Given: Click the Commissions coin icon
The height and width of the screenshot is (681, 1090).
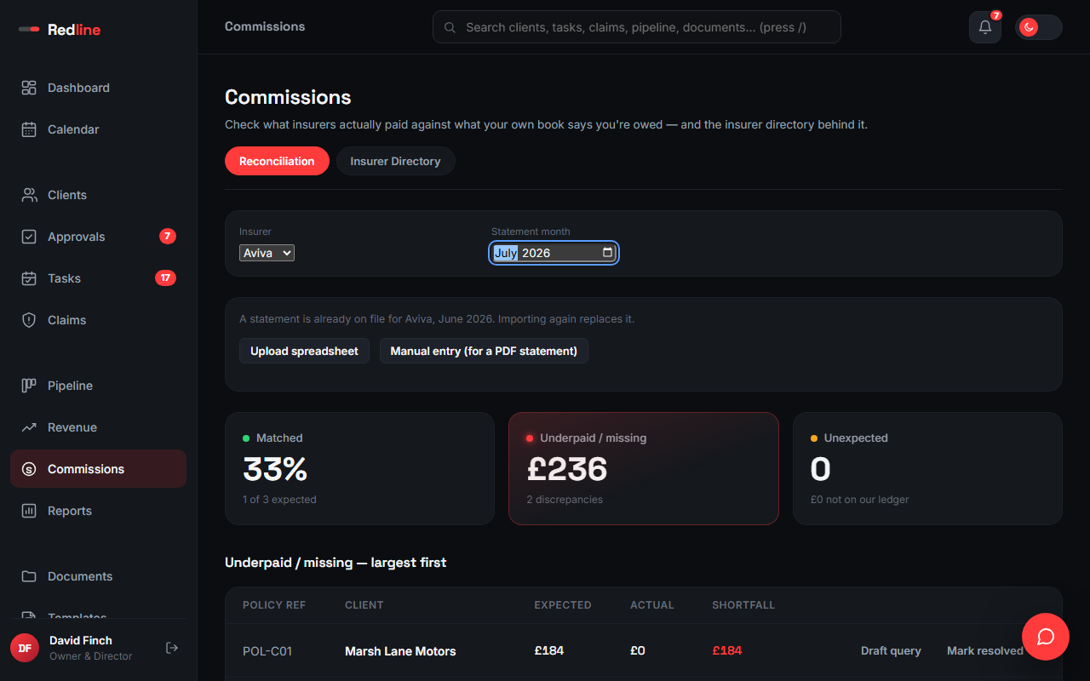Looking at the screenshot, I should tap(29, 469).
